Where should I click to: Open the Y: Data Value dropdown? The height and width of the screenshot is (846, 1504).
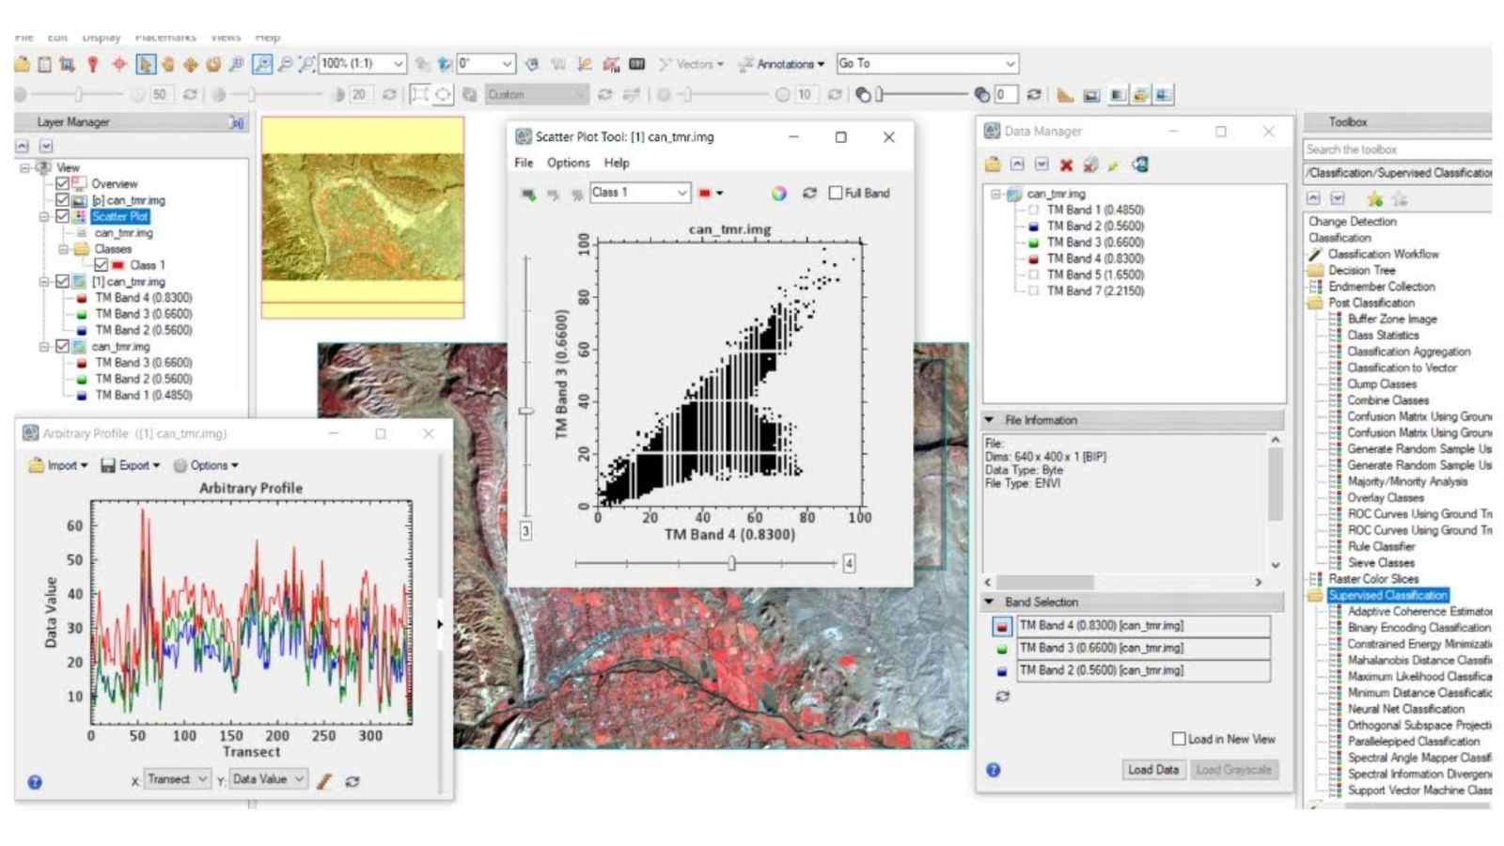coord(268,779)
